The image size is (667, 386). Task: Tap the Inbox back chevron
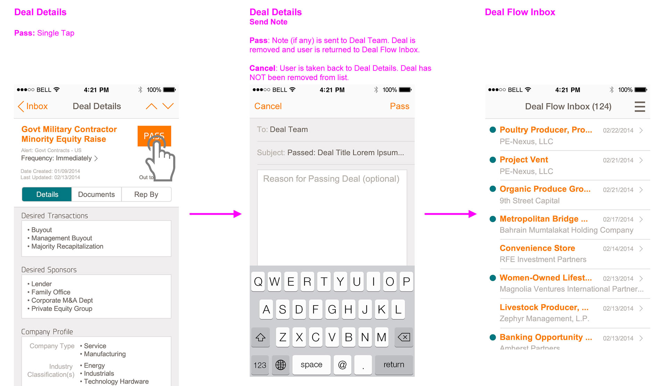22,106
